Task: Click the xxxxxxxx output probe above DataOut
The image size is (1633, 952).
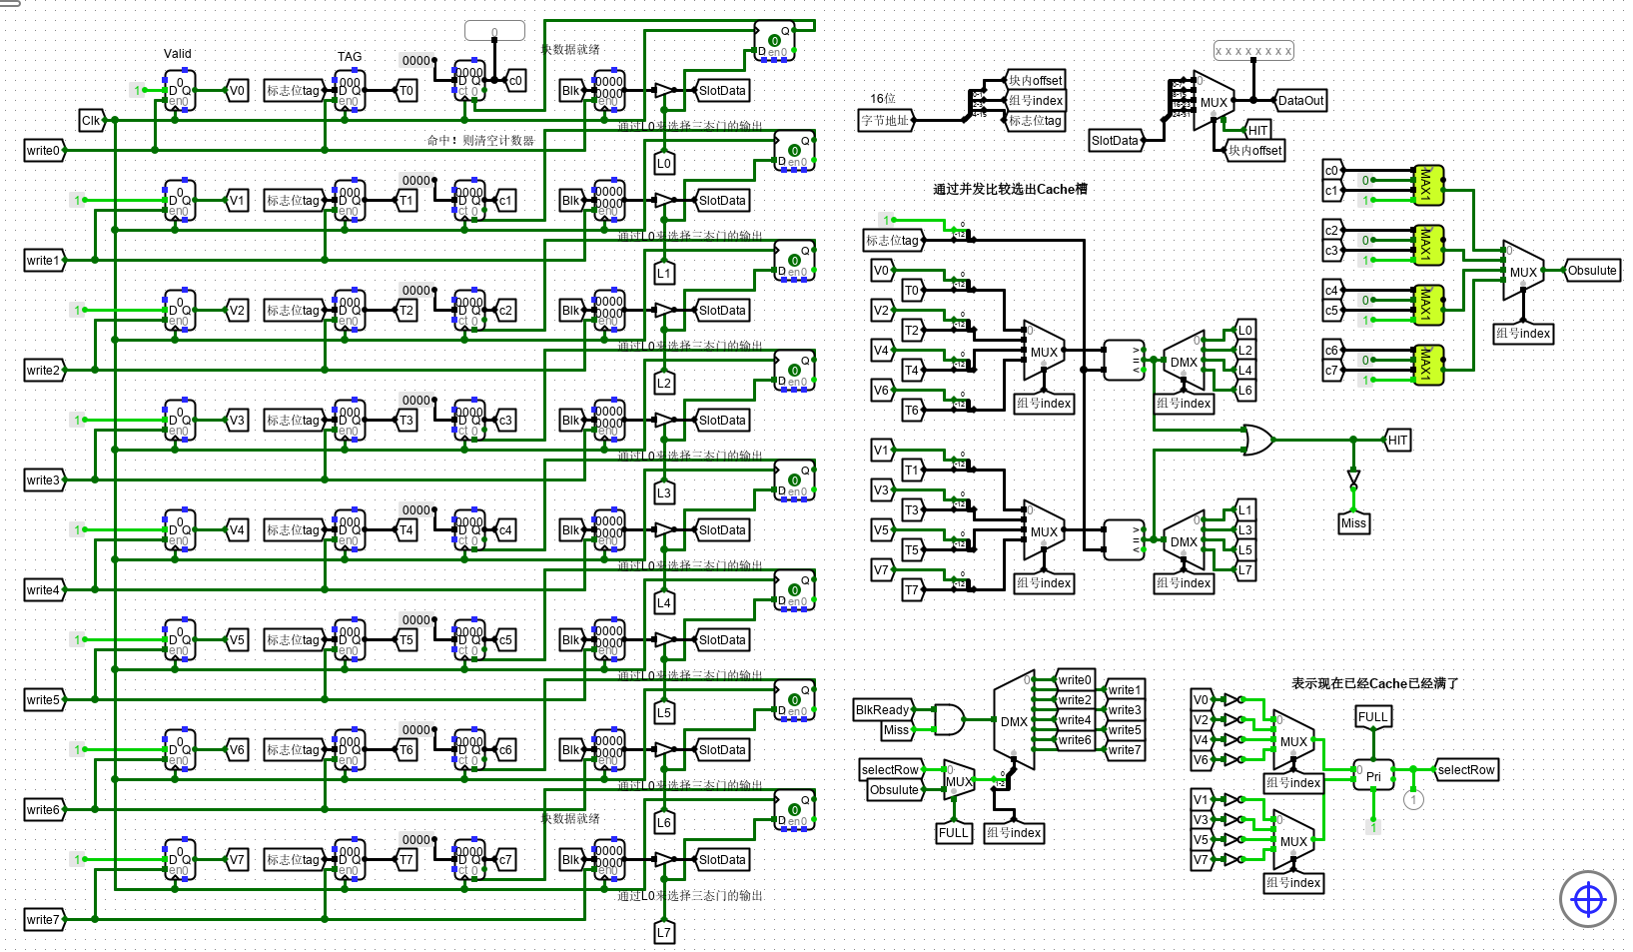Action: point(1253,50)
